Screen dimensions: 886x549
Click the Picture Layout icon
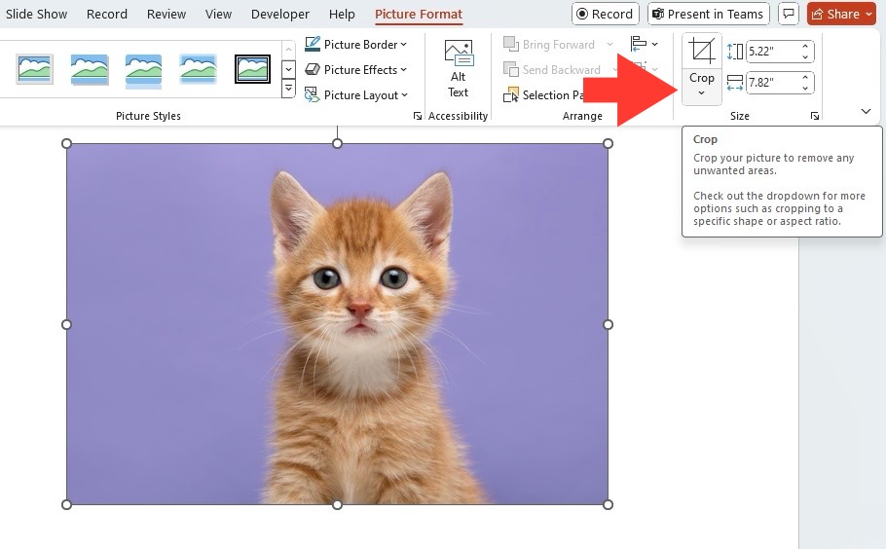(313, 94)
